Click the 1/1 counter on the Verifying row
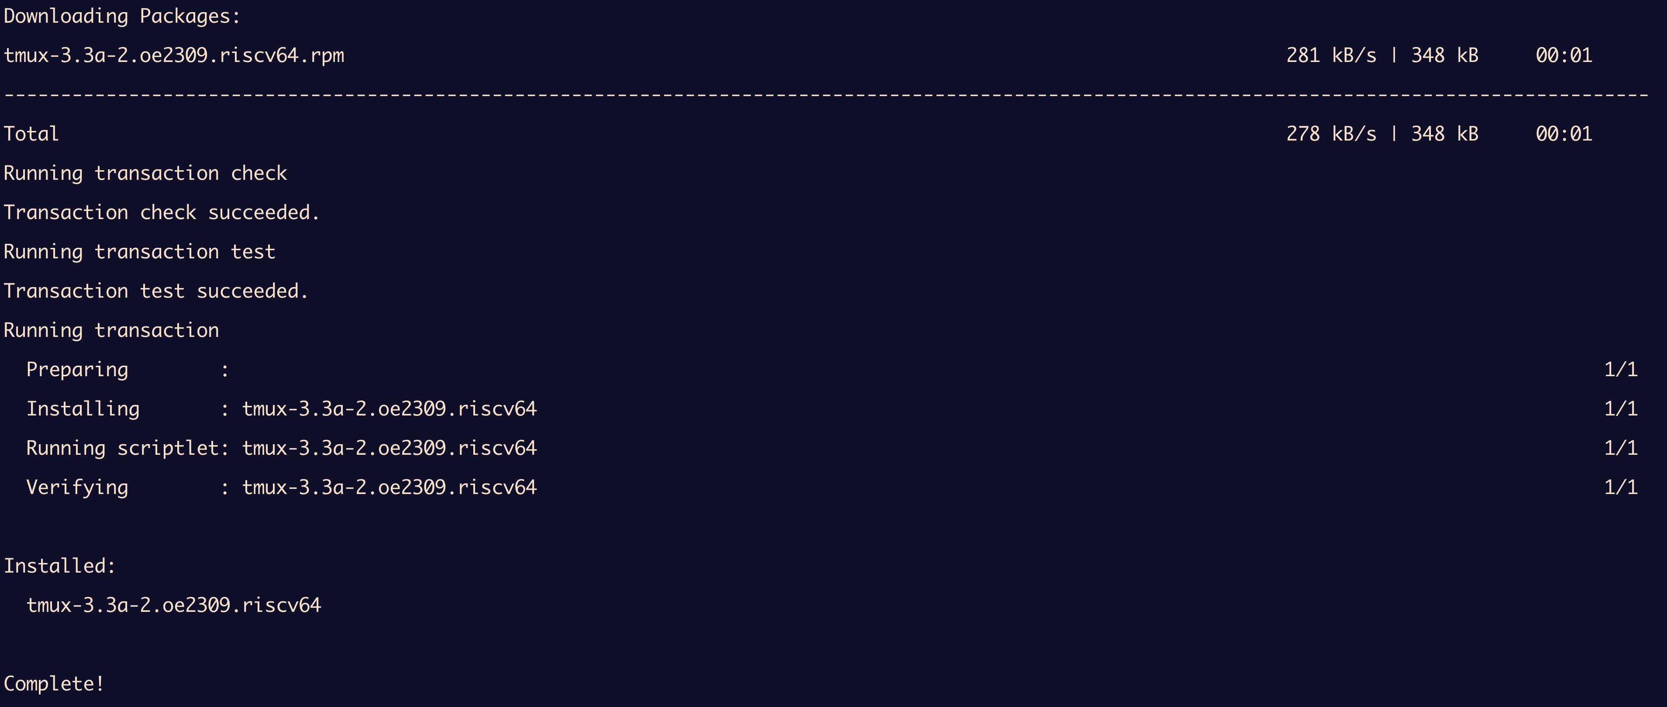Screen dimensions: 1667x707 click(x=1620, y=487)
